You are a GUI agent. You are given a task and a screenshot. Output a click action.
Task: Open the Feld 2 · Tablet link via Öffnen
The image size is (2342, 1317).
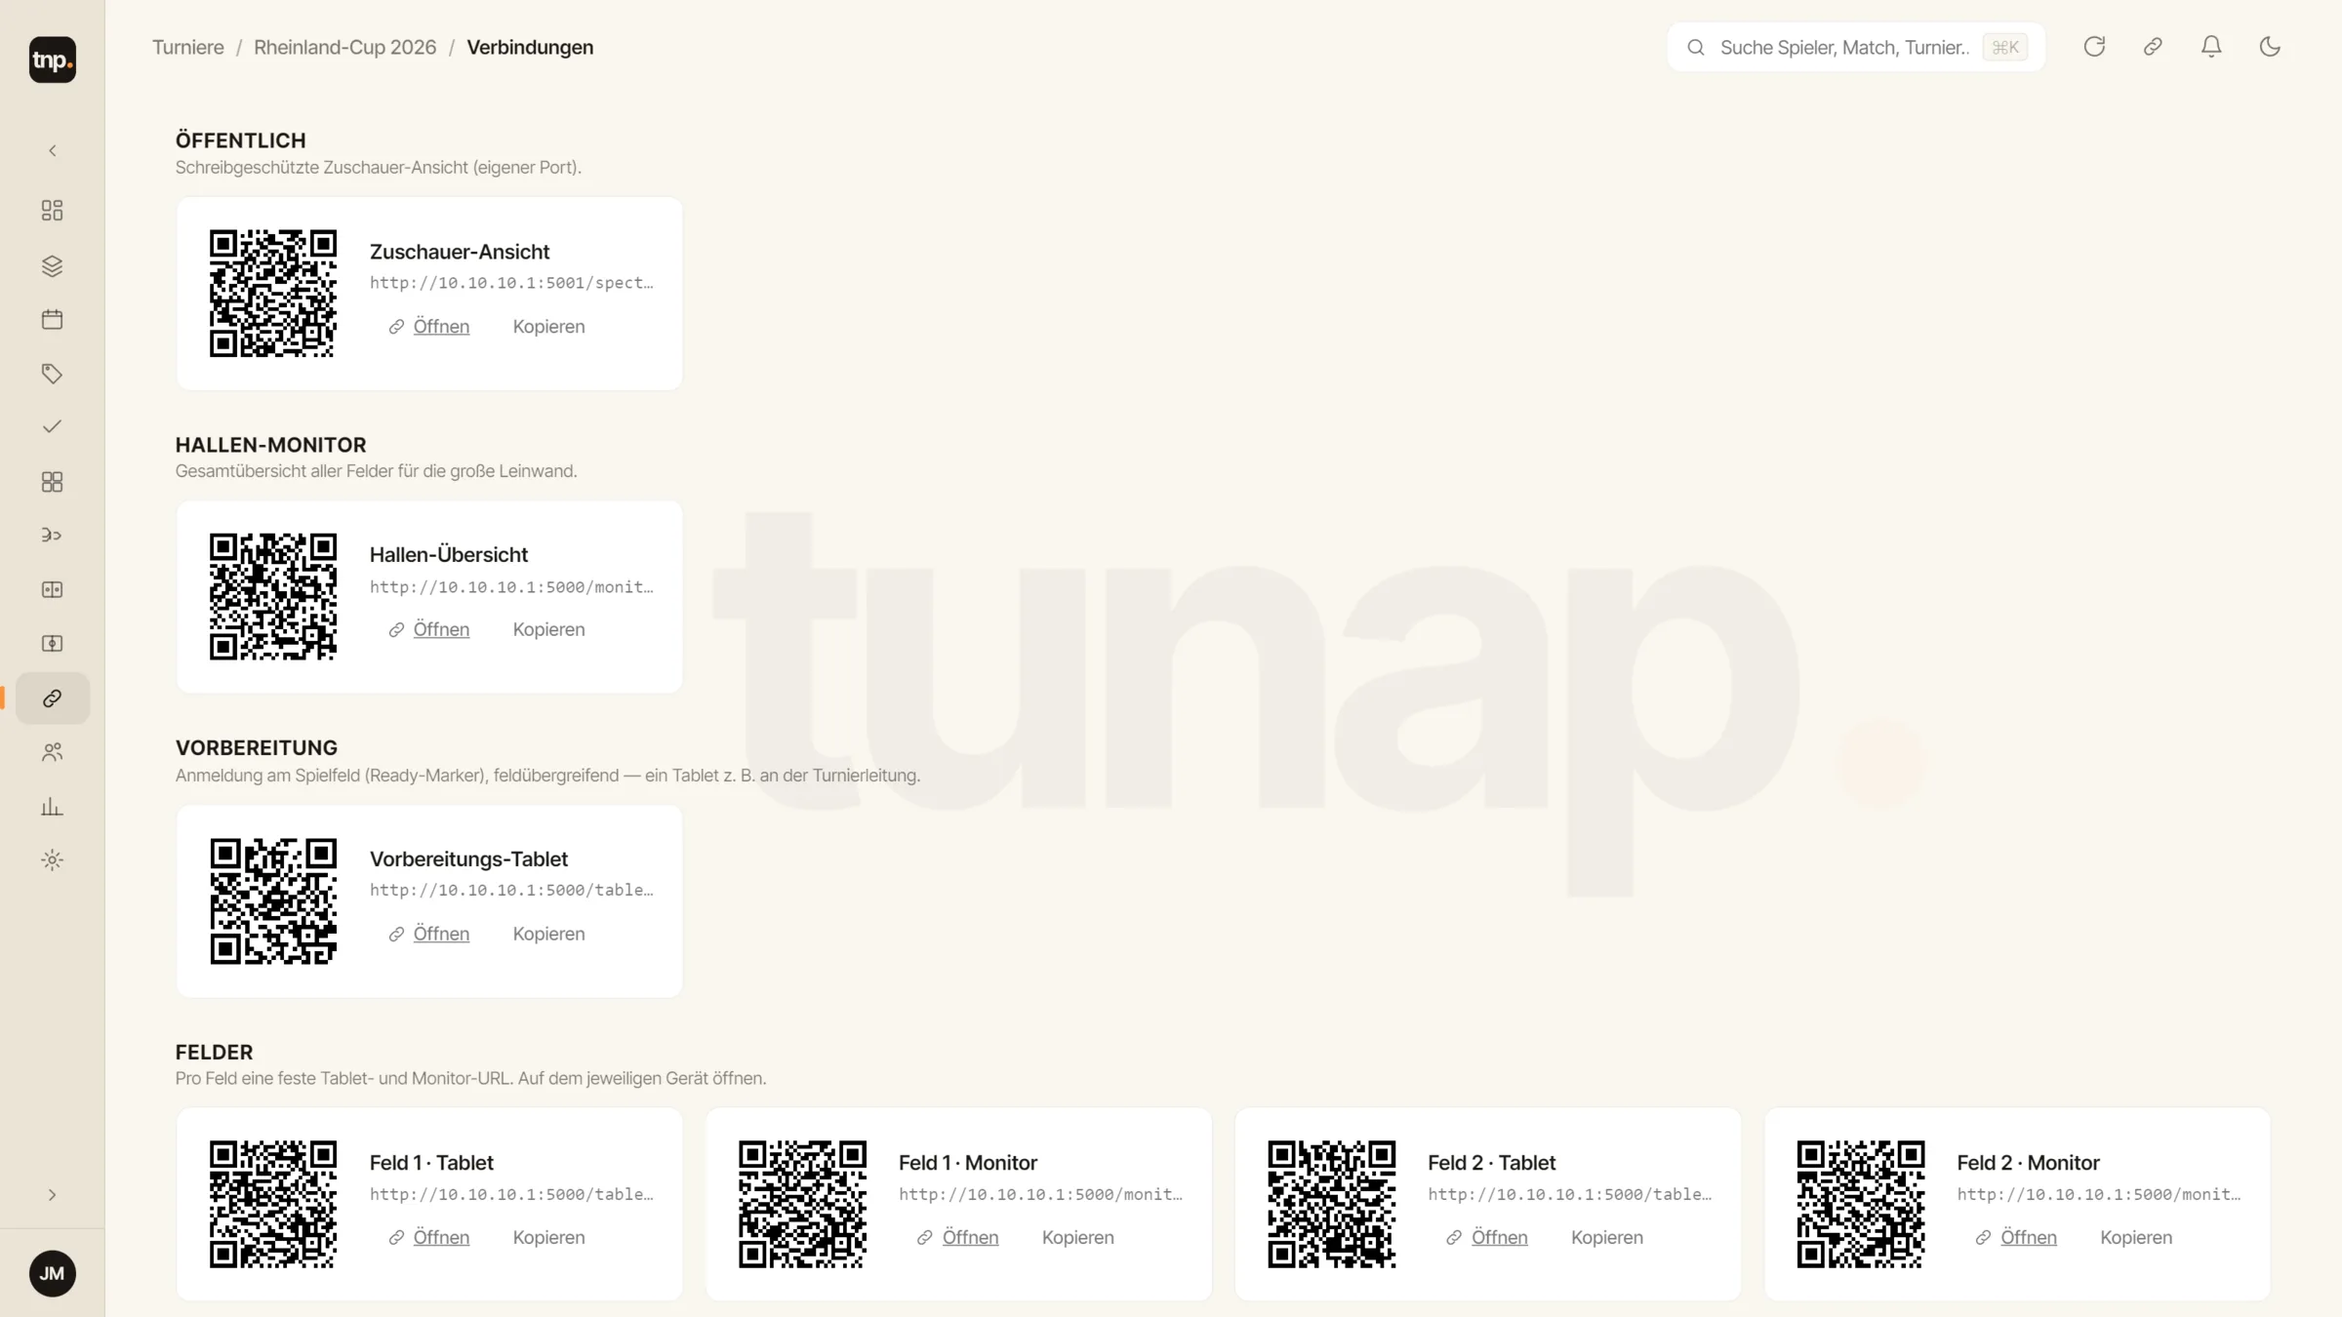pos(1487,1238)
